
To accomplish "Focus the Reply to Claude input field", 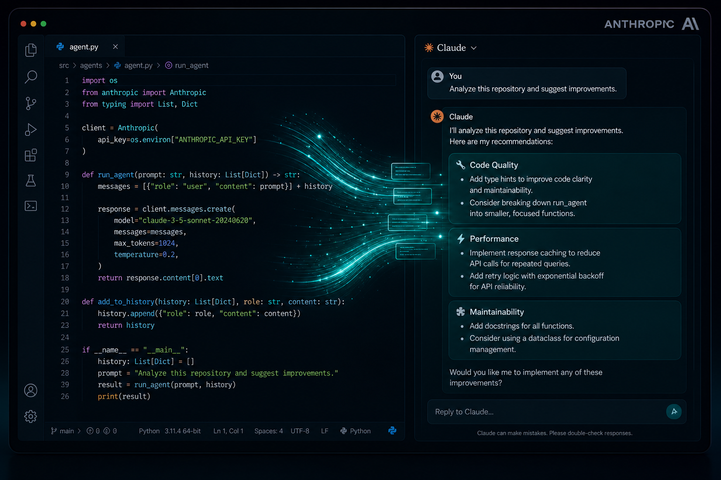I will [546, 412].
